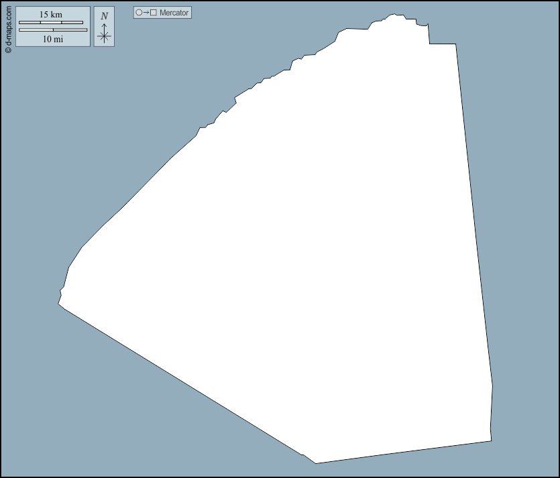Click the mile scale bar
Screen dimensions: 560x478
click(x=53, y=30)
